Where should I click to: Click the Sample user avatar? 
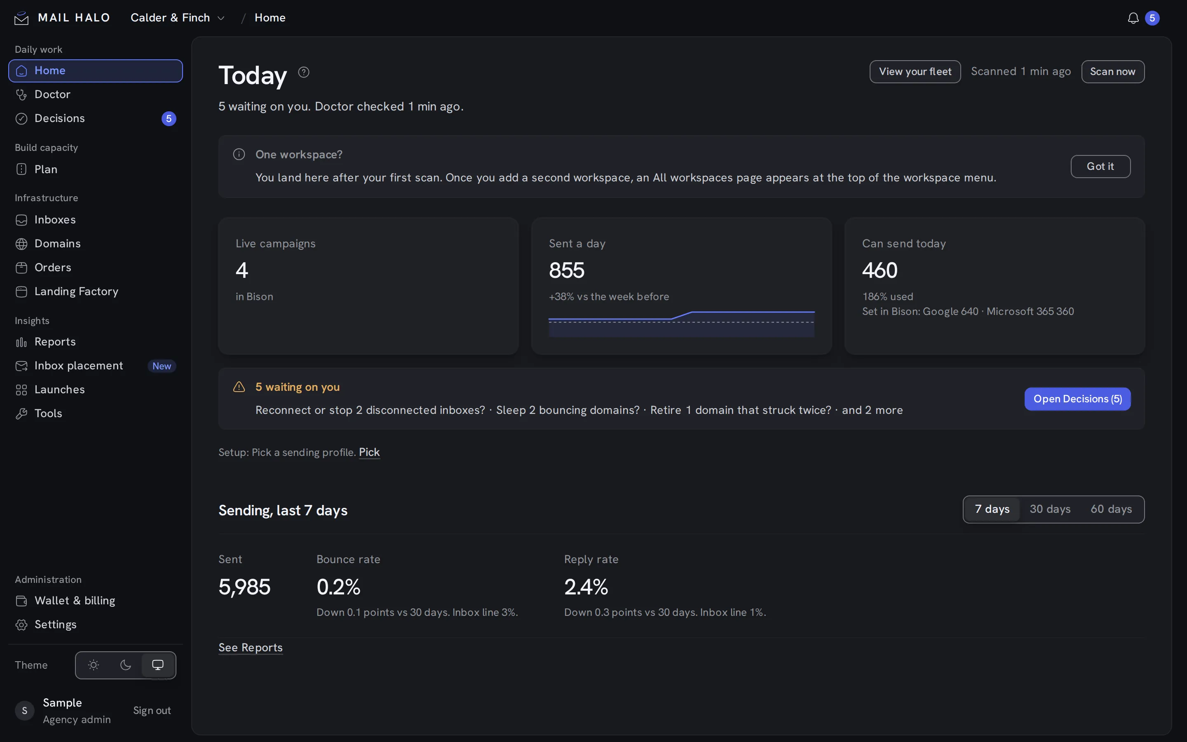(x=25, y=711)
